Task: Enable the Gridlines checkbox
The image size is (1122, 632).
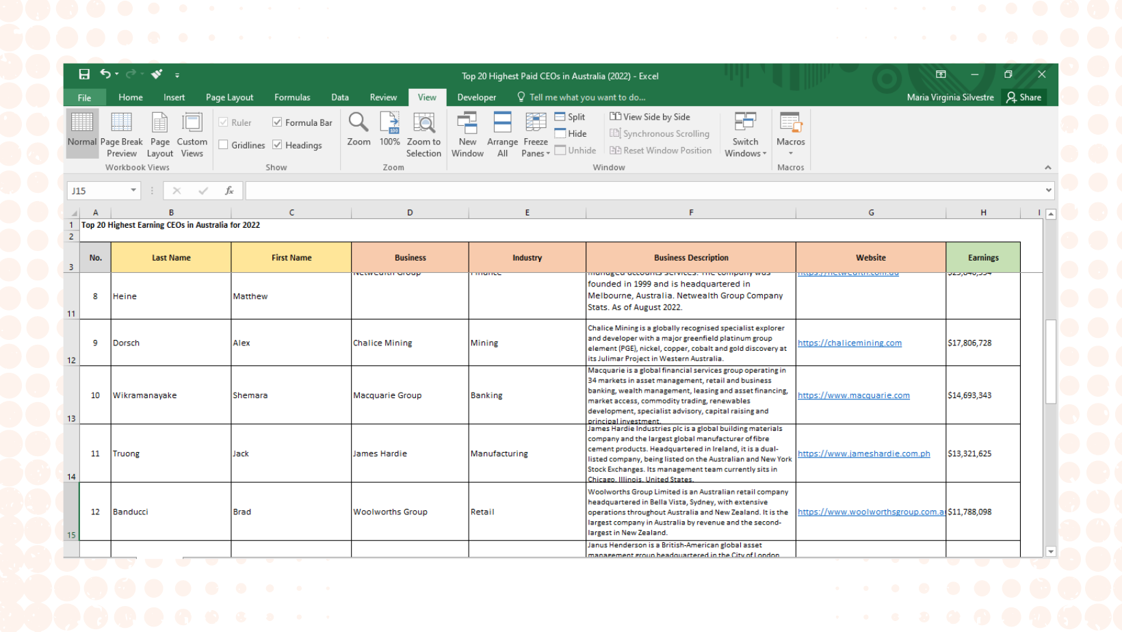Action: coord(223,145)
